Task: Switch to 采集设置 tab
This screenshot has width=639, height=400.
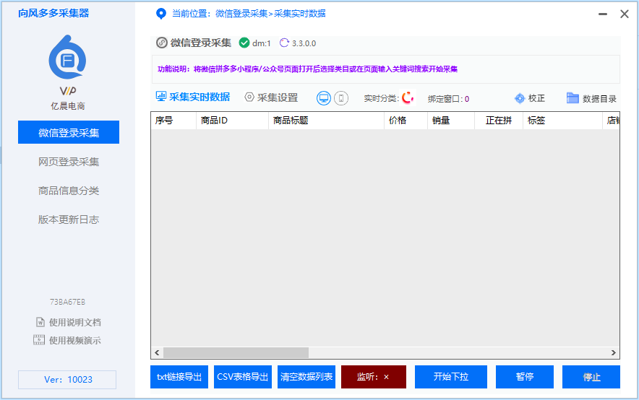Action: [271, 97]
